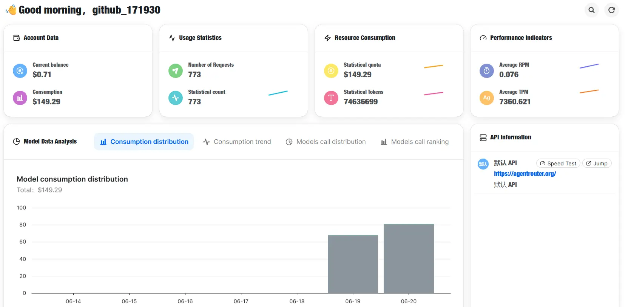Switch to the Consumption trend tab
This screenshot has width=631, height=307.
click(237, 142)
